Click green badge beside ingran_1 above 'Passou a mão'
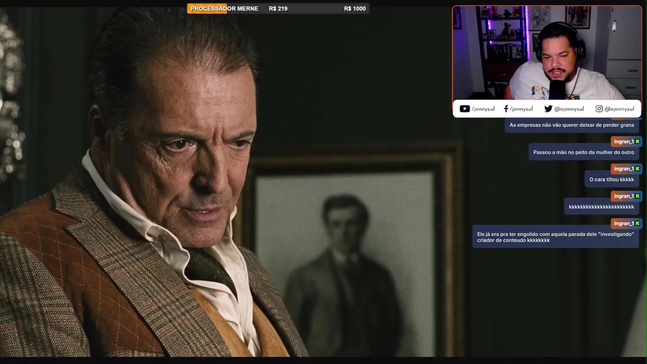The width and height of the screenshot is (647, 364). coord(637,142)
